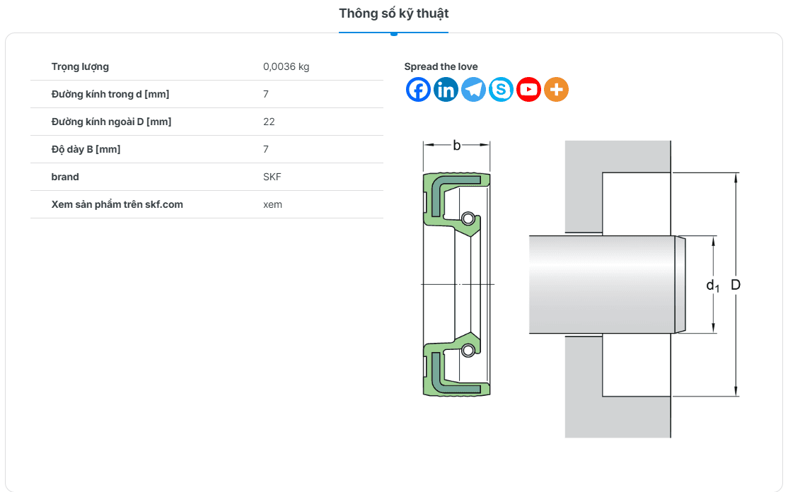Viewport: 788px width, 492px height.
Task: Click the LinkedIn share icon
Action: tap(446, 90)
